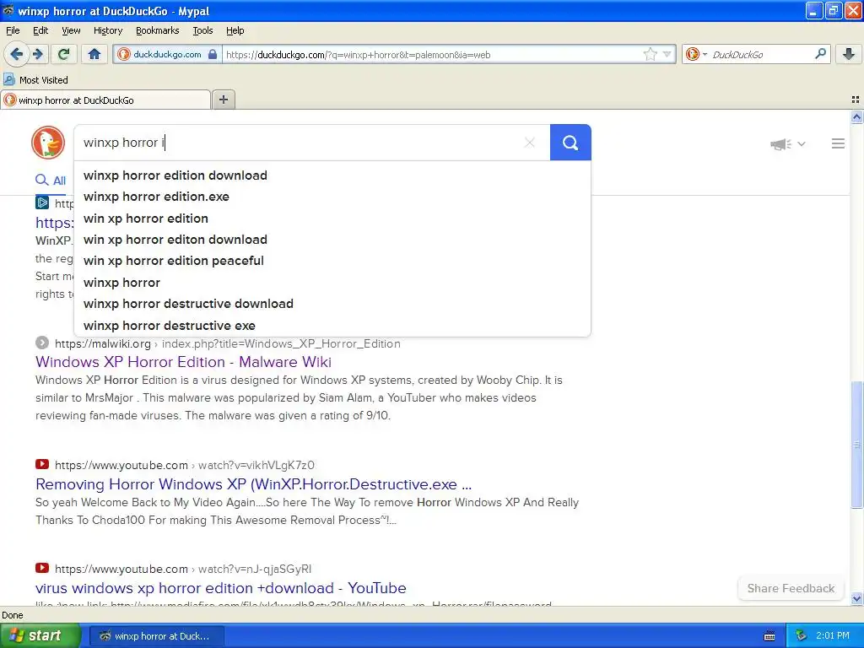Image resolution: width=864 pixels, height=648 pixels.
Task: Click YouTube icon beside watch?v=nJ-qjaSGyRI
Action: click(42, 568)
